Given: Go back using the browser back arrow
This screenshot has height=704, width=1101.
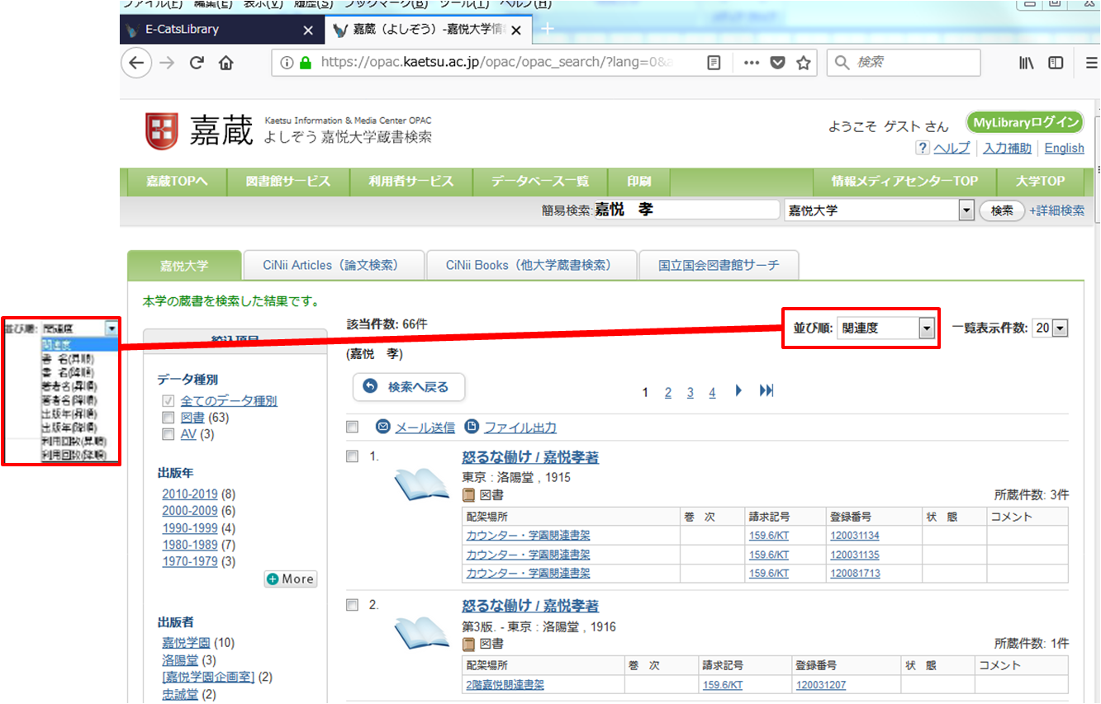Looking at the screenshot, I should (x=136, y=63).
